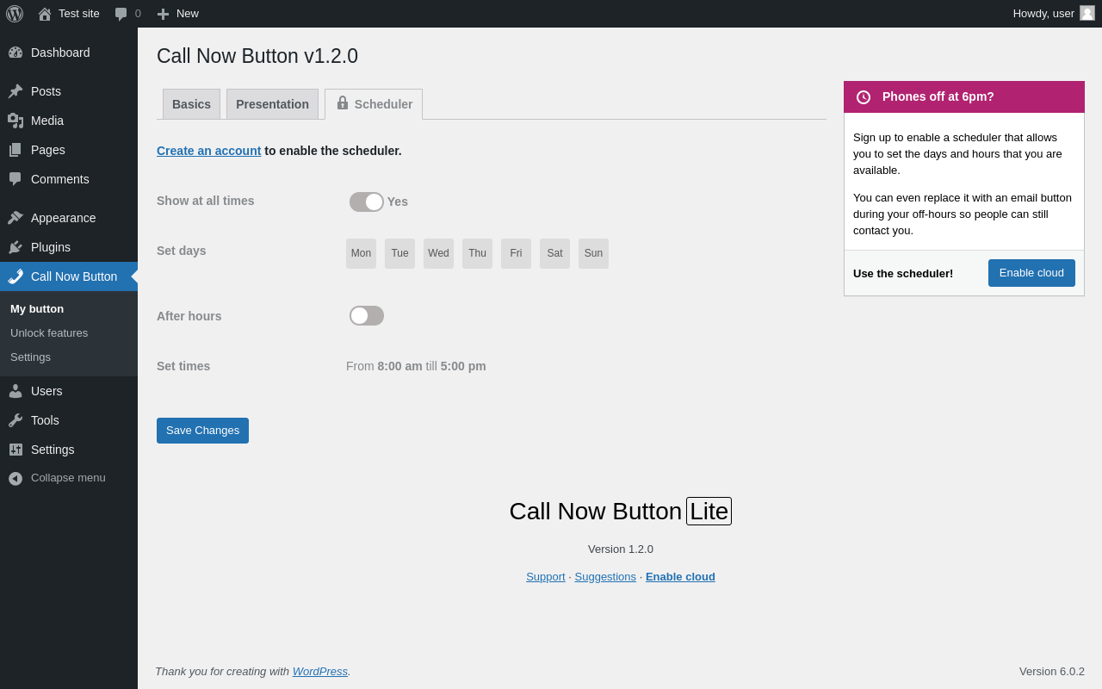Click the WordPress logo icon
Image resolution: width=1102 pixels, height=689 pixels.
coord(15,14)
